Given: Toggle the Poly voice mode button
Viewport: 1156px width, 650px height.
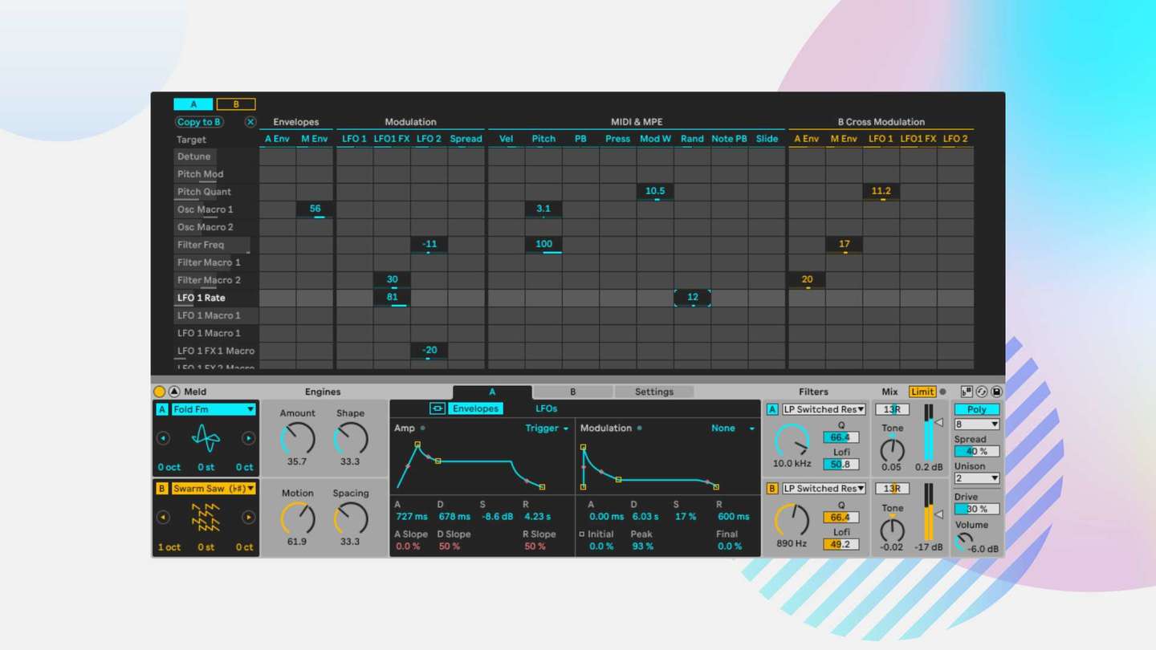Looking at the screenshot, I should click(x=977, y=409).
